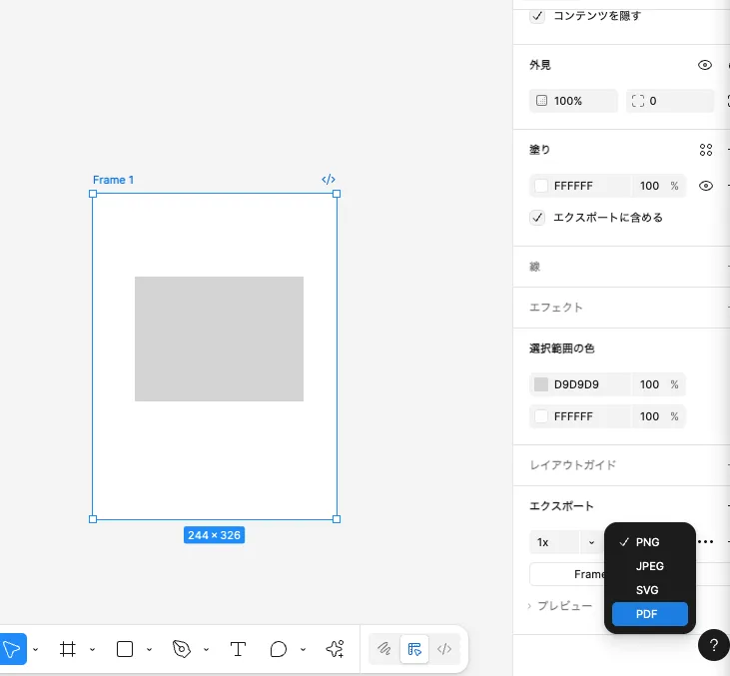Hide the FFFFFF fill with the eye icon
The height and width of the screenshot is (676, 730).
click(705, 186)
